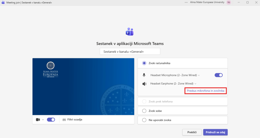Click the large Microsoft Teams logo above the heading
Viewport: 260px width, 138px height.
tap(130, 32)
